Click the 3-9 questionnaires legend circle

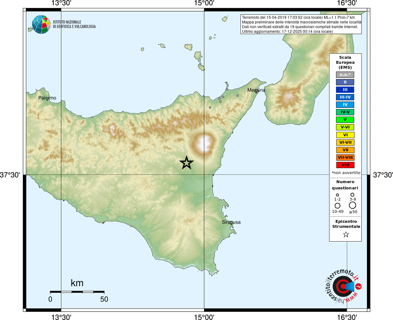point(352,195)
